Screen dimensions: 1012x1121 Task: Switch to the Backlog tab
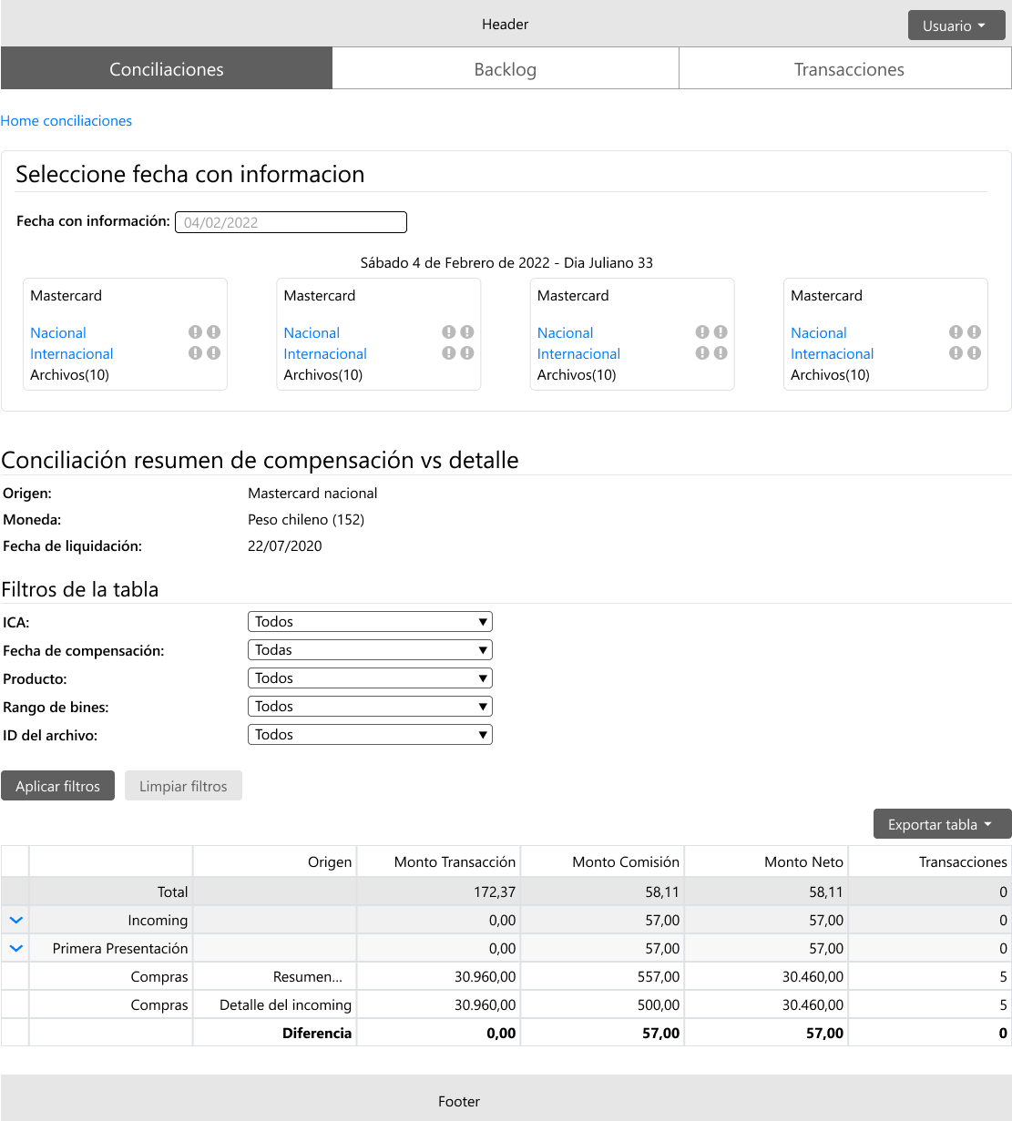pyautogui.click(x=506, y=69)
